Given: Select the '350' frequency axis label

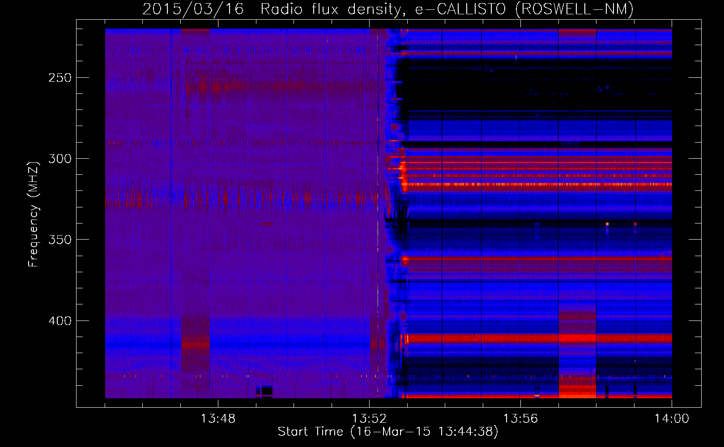Looking at the screenshot, I should tap(60, 240).
